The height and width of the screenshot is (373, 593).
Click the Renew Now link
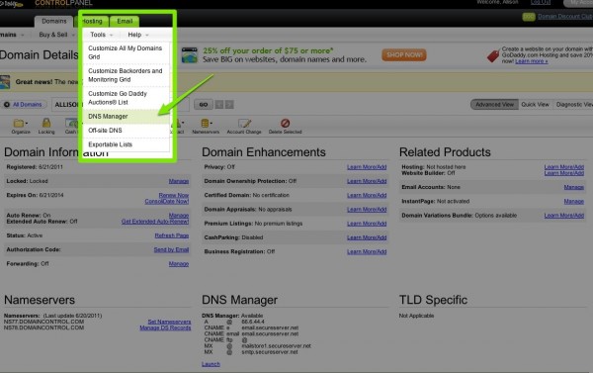(174, 195)
